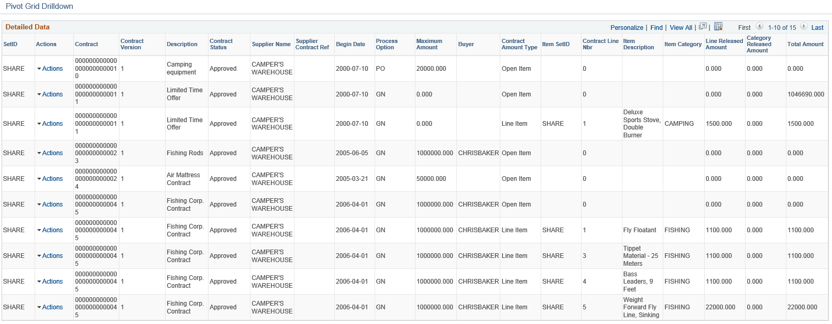Jump to Last page link

(x=817, y=28)
